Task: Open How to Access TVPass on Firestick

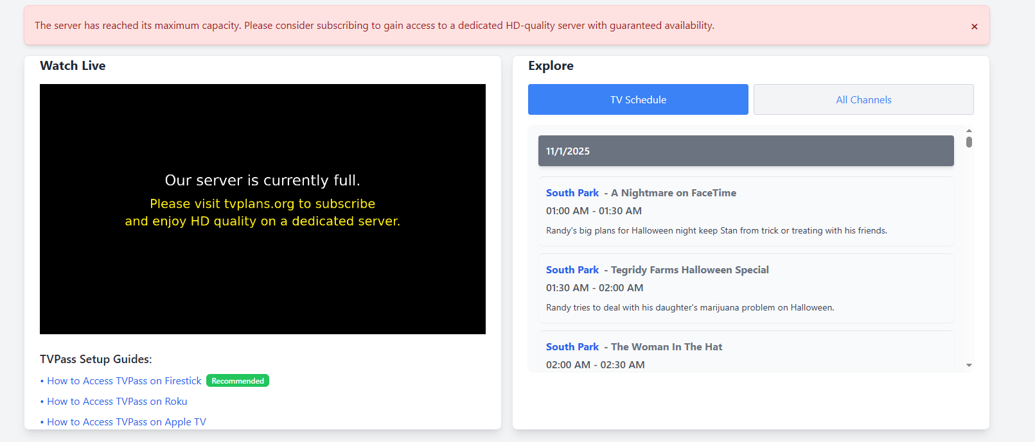Action: pyautogui.click(x=124, y=381)
